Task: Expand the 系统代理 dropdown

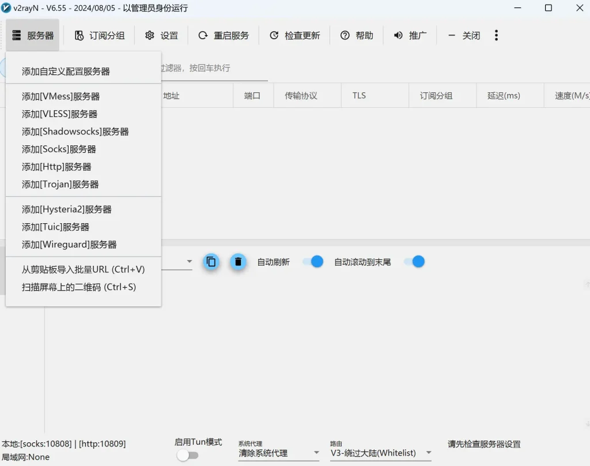Action: pos(316,453)
